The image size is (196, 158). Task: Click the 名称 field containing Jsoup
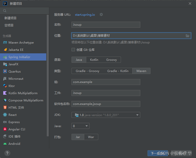tap(106, 25)
